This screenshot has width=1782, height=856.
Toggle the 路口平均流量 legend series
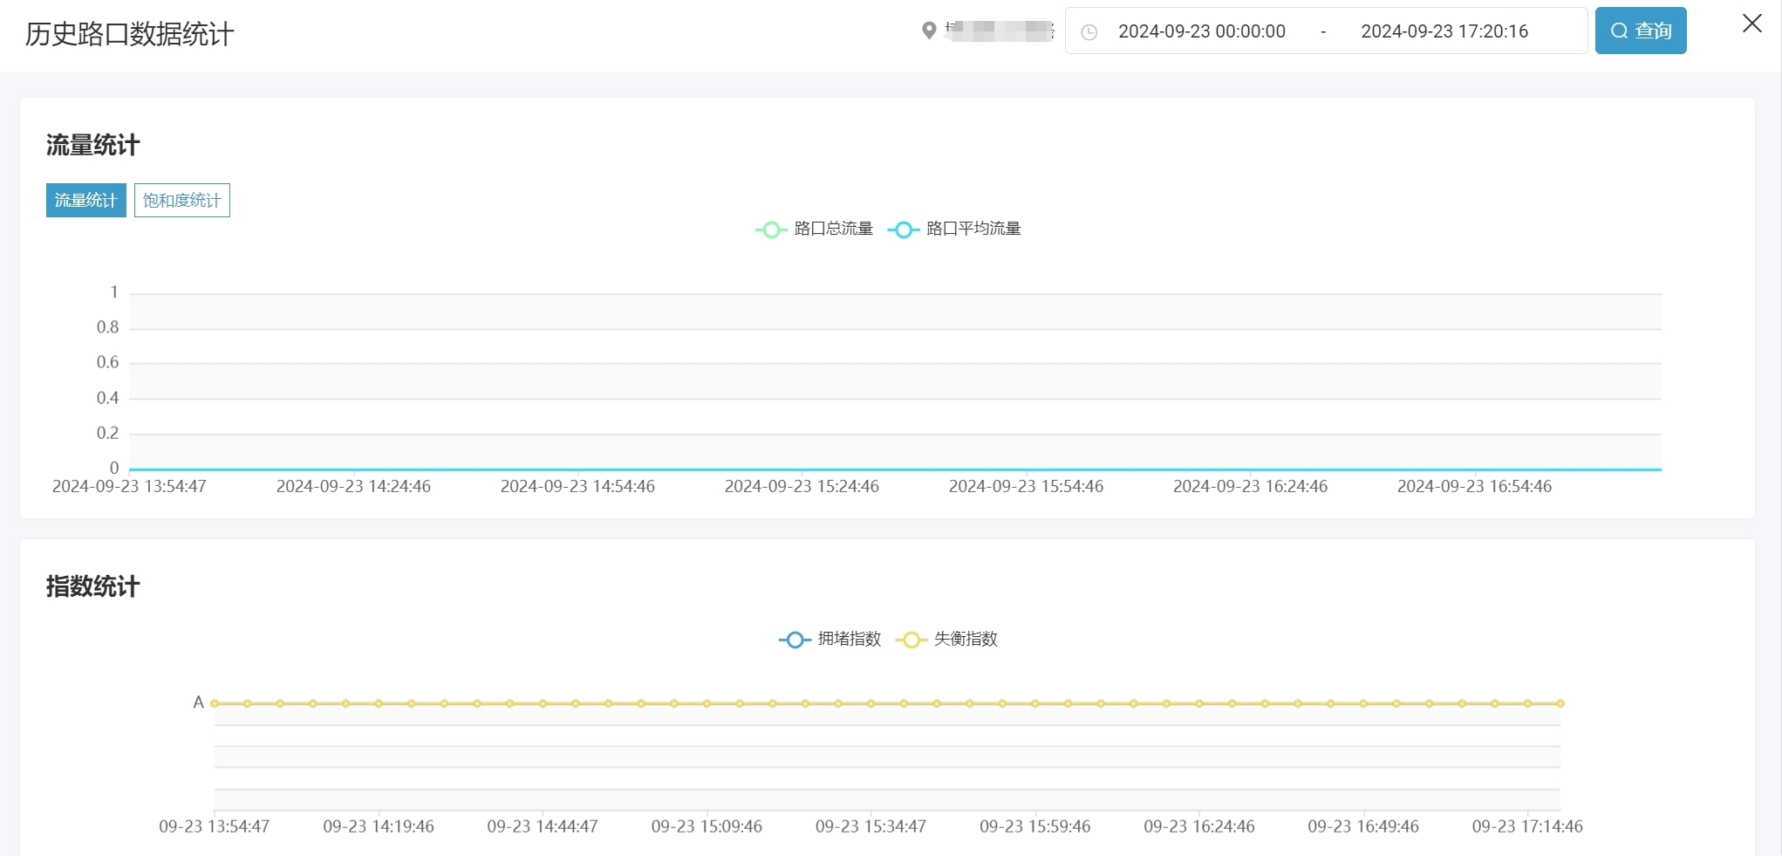(x=954, y=229)
